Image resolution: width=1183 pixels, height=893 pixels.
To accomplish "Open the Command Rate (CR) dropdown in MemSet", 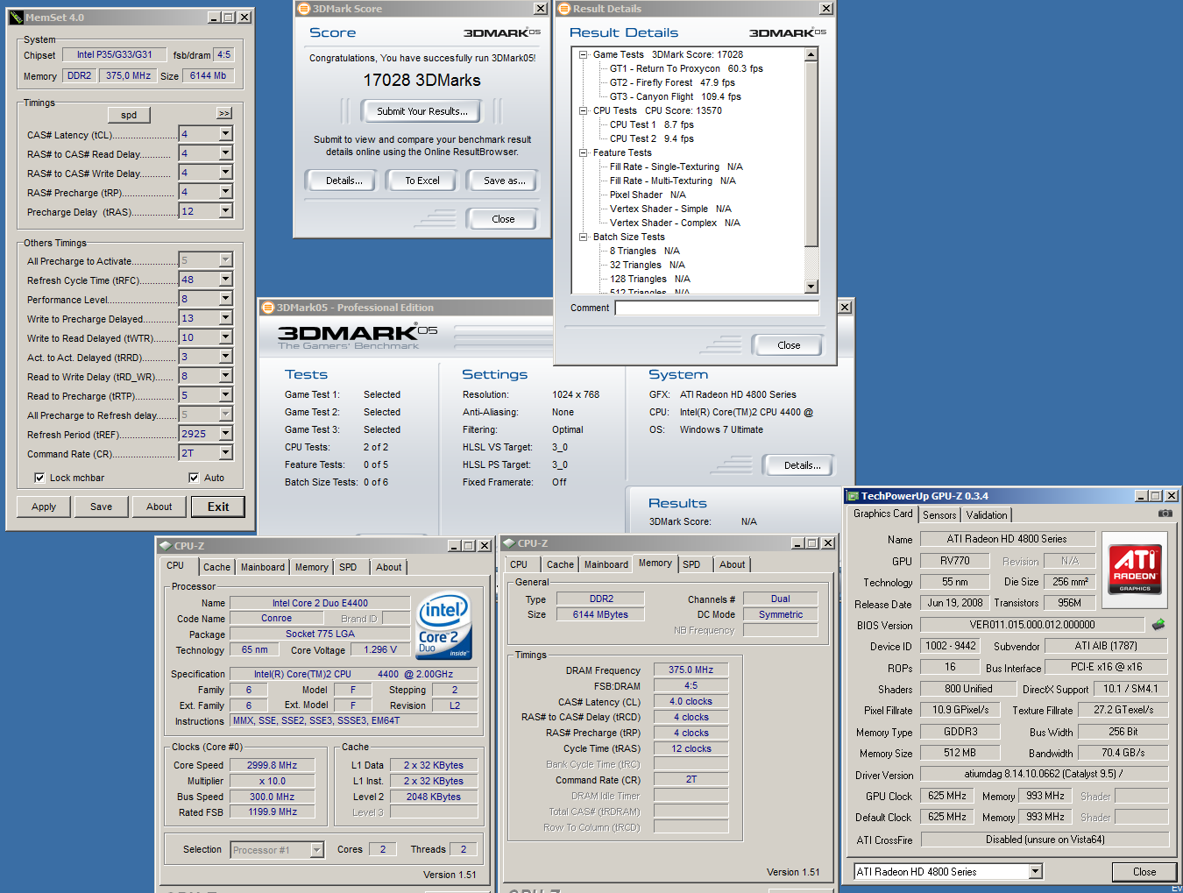I will 226,453.
